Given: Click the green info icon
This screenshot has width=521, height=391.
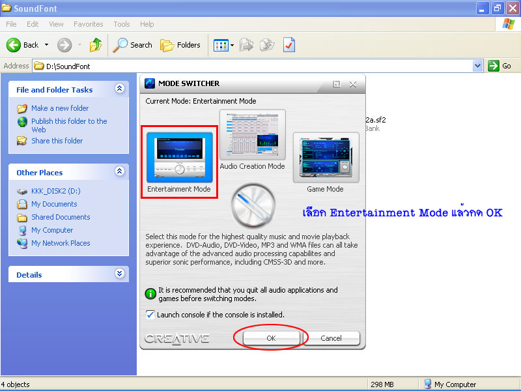Looking at the screenshot, I should coord(150,294).
